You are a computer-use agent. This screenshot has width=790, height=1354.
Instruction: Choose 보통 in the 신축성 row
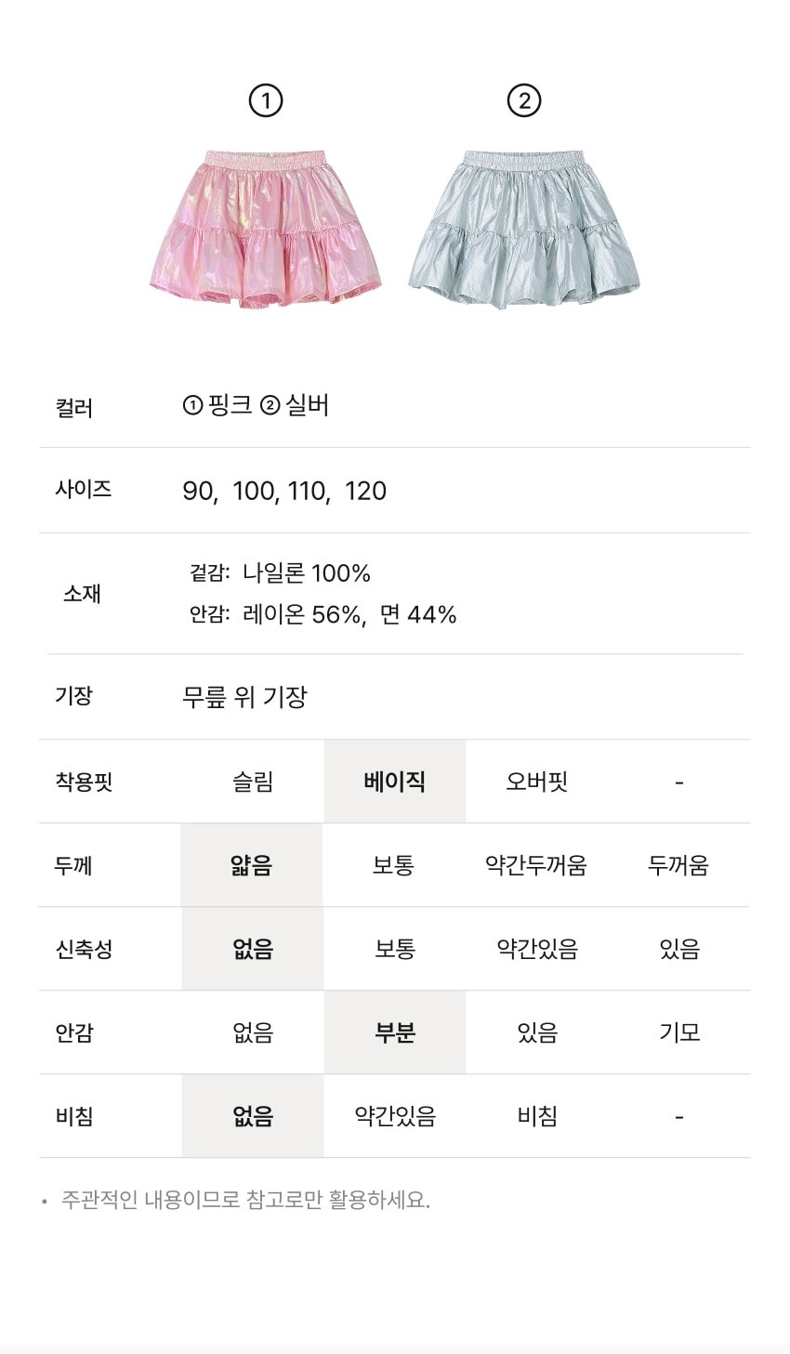click(394, 949)
